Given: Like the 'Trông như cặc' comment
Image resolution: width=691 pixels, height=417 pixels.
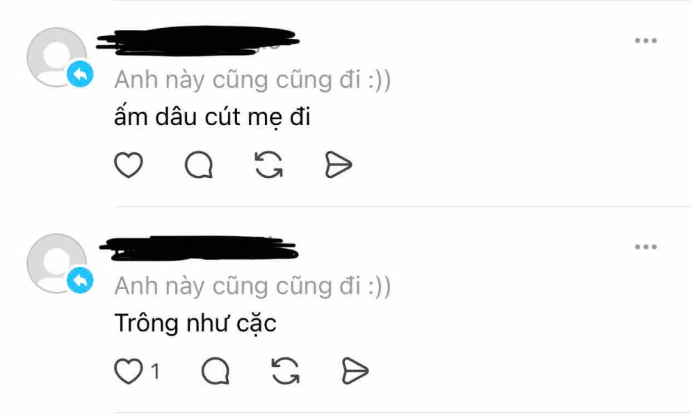Looking at the screenshot, I should [x=128, y=370].
